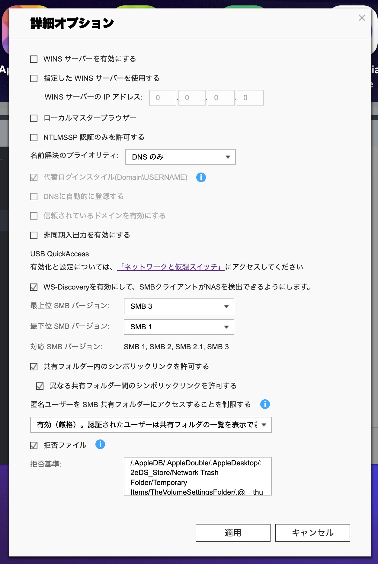This screenshot has width=378, height=564.
Task: Click the info icon beside 代替ログインスタイル
Action: [201, 177]
